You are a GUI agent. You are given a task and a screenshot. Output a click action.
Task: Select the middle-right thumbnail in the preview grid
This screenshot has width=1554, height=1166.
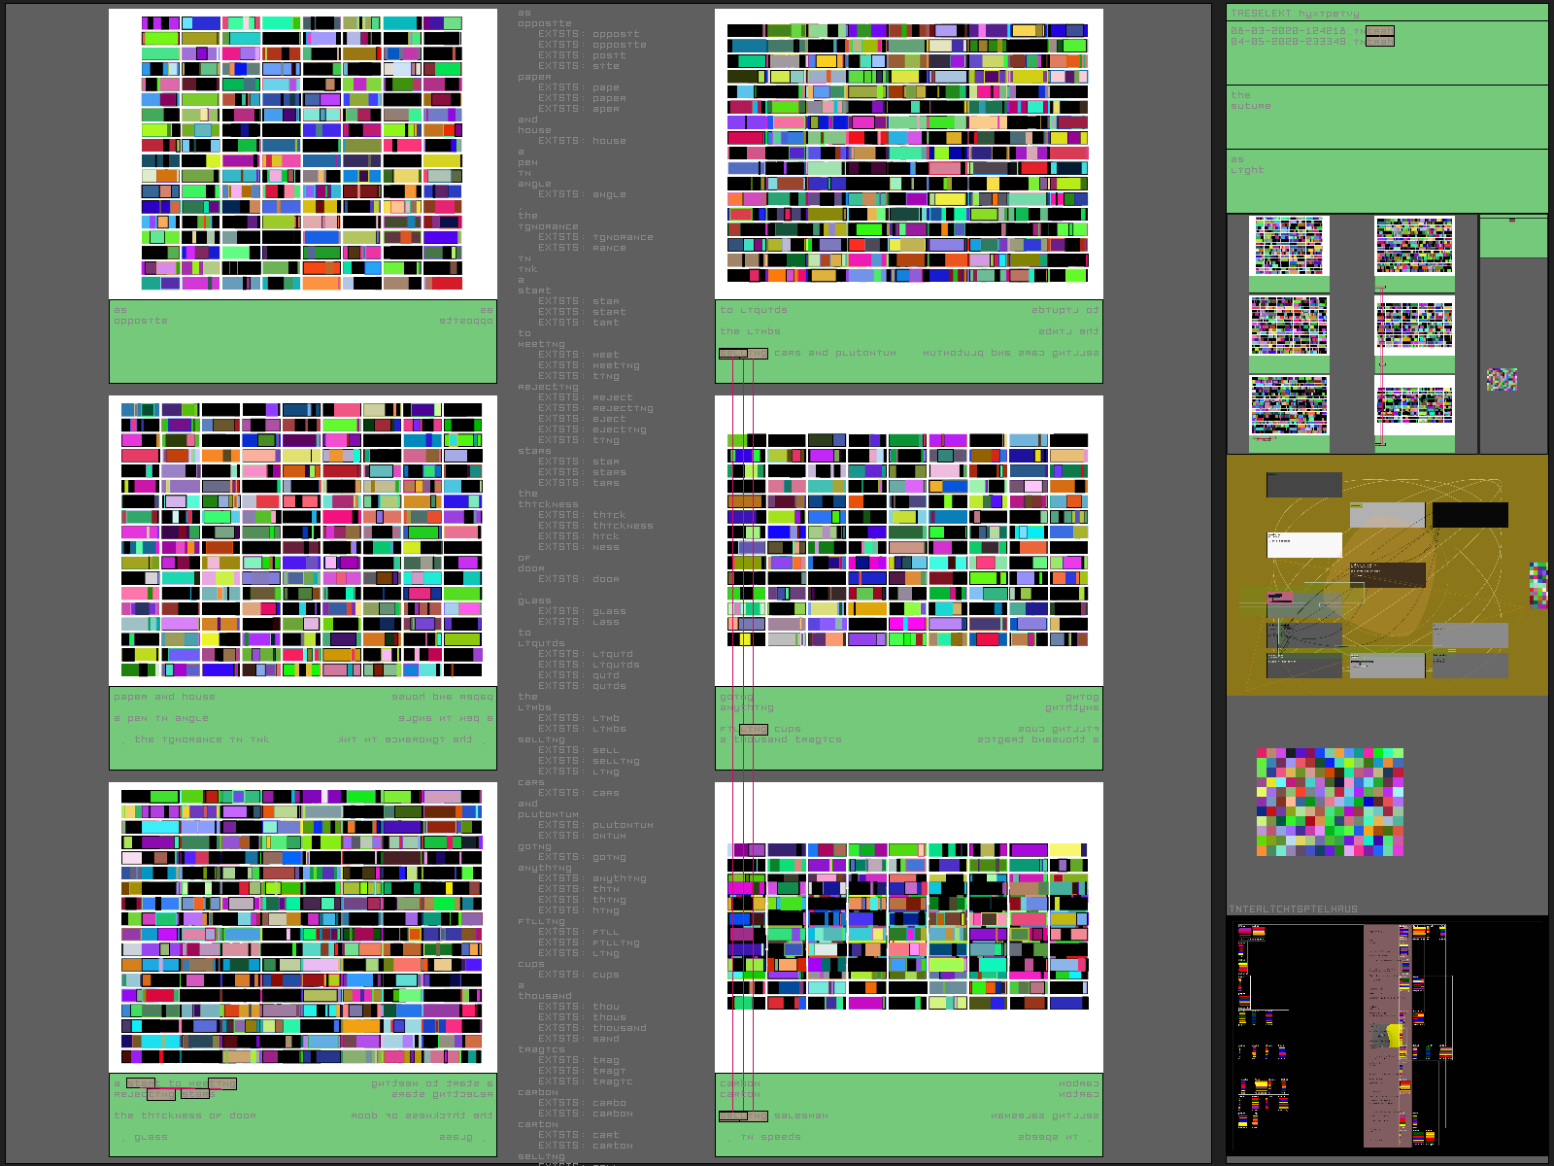click(x=1414, y=326)
